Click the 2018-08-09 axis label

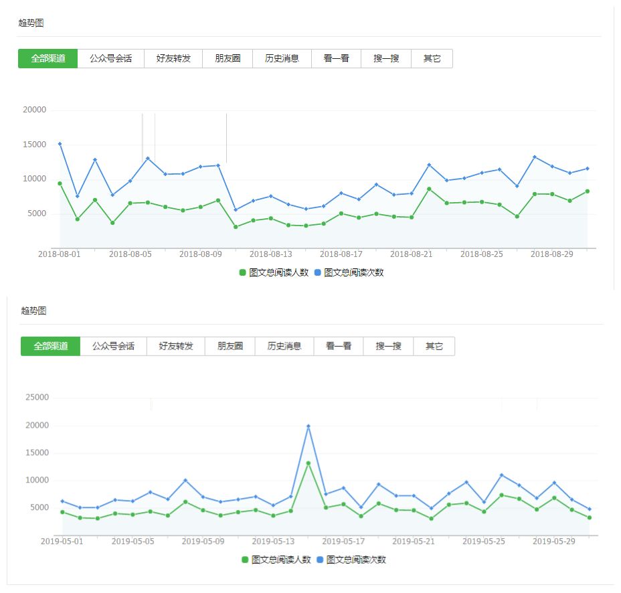click(201, 254)
